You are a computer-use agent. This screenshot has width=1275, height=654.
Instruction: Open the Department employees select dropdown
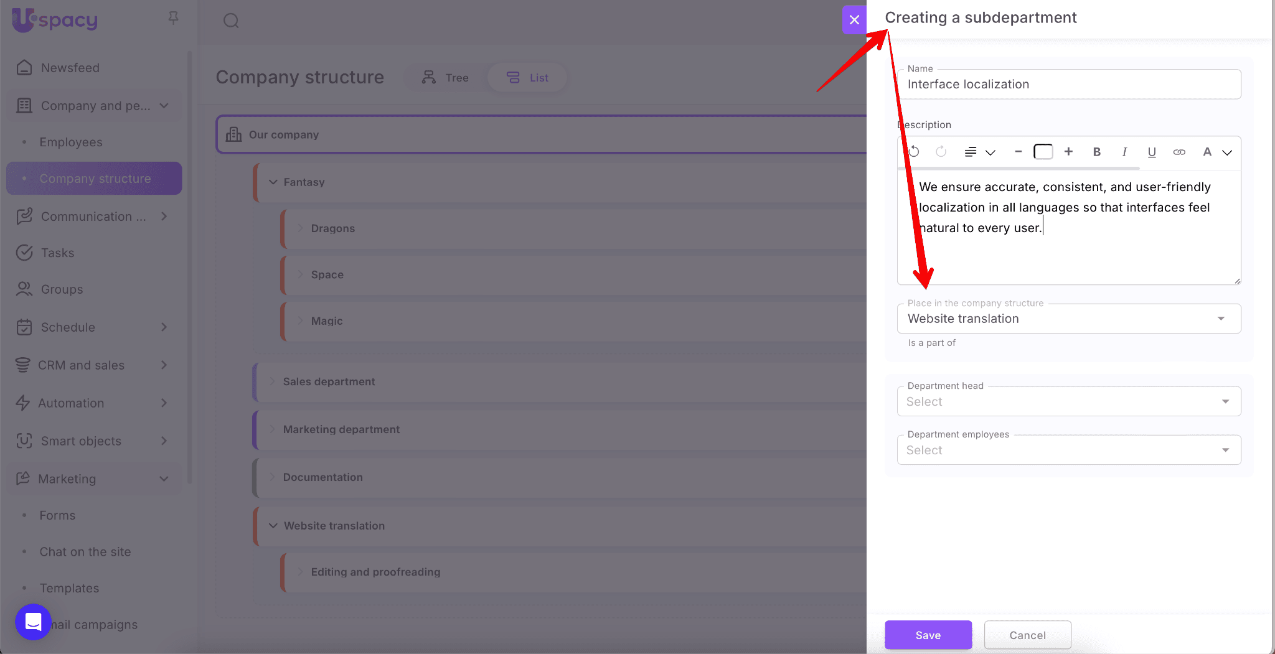pos(1068,450)
